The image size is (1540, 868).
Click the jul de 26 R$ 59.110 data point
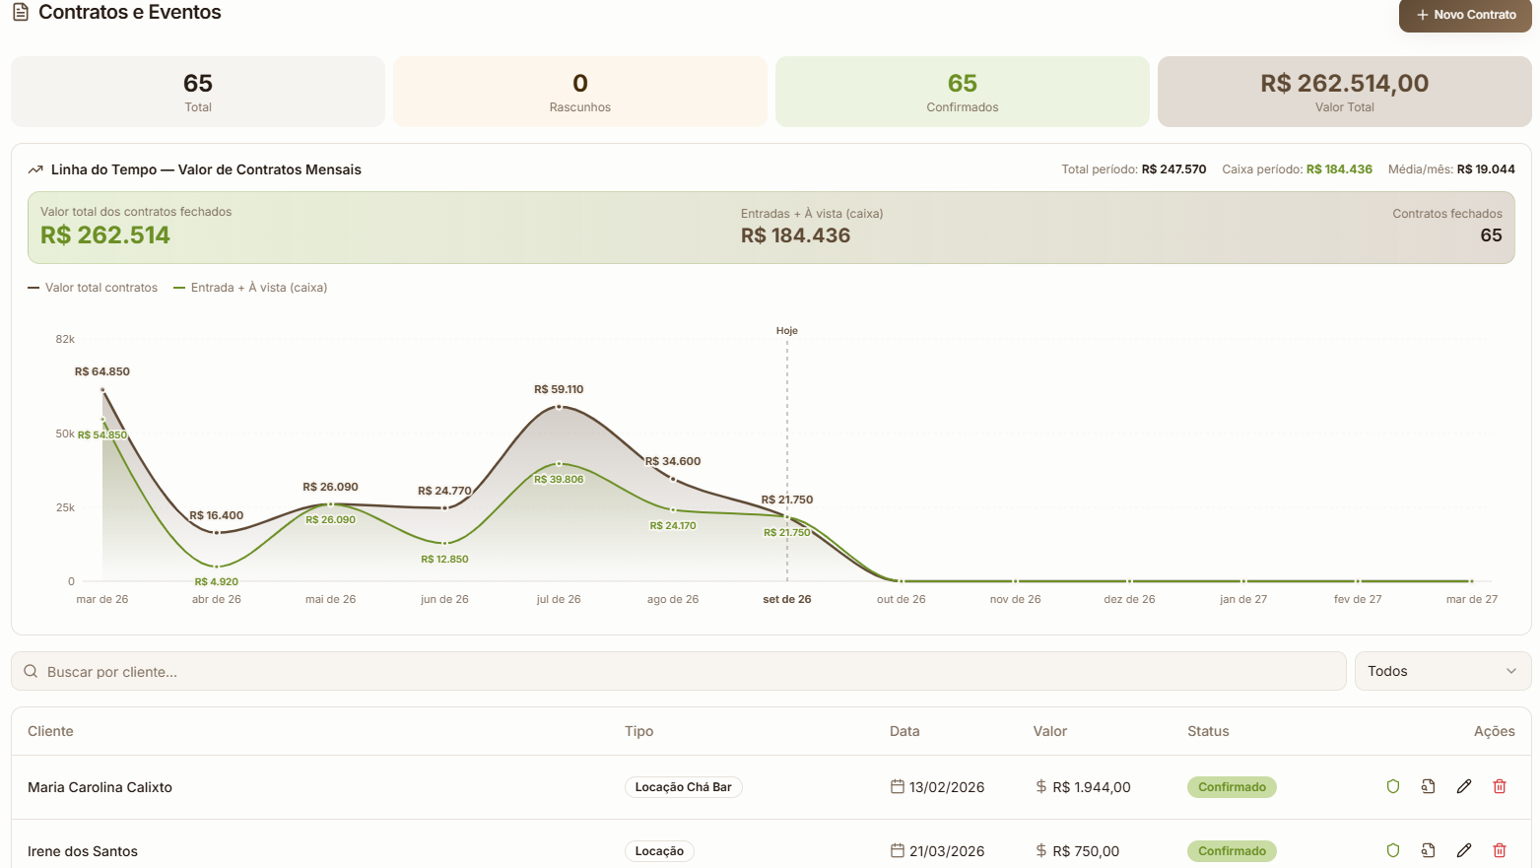tap(559, 406)
